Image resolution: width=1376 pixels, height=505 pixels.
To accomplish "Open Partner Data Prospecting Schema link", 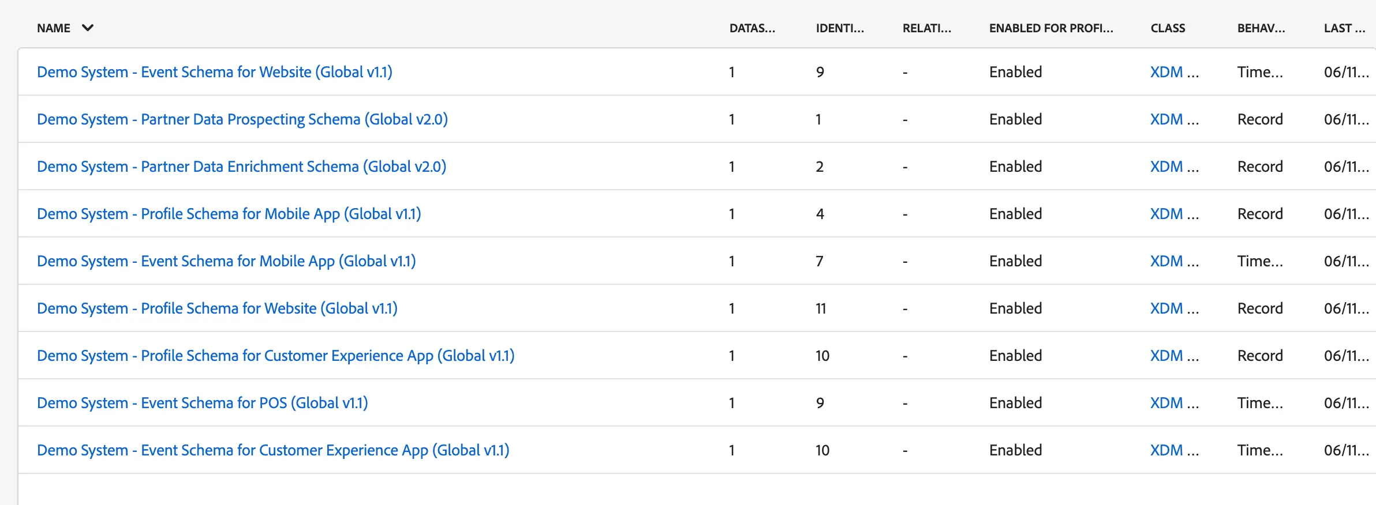I will (x=242, y=119).
